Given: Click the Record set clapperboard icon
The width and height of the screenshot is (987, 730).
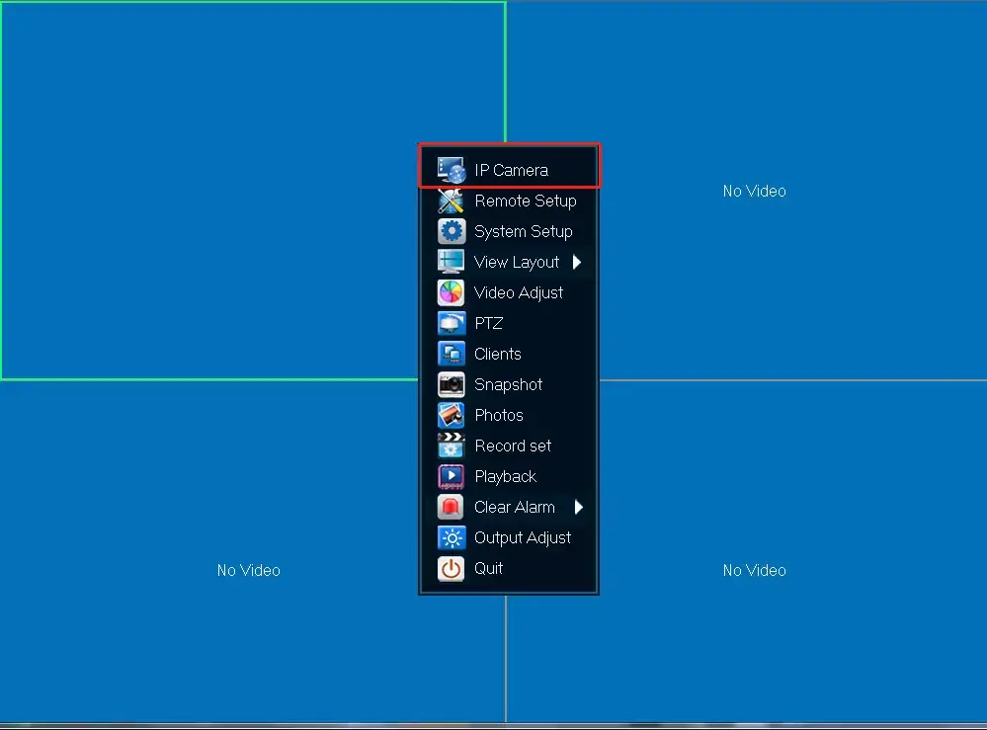Looking at the screenshot, I should click(x=452, y=446).
